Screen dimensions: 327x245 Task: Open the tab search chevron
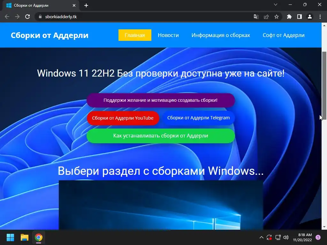pyautogui.click(x=276, y=4)
